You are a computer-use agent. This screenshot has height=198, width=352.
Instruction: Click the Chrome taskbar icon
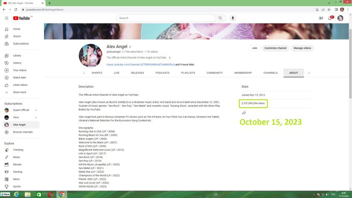click(62, 194)
